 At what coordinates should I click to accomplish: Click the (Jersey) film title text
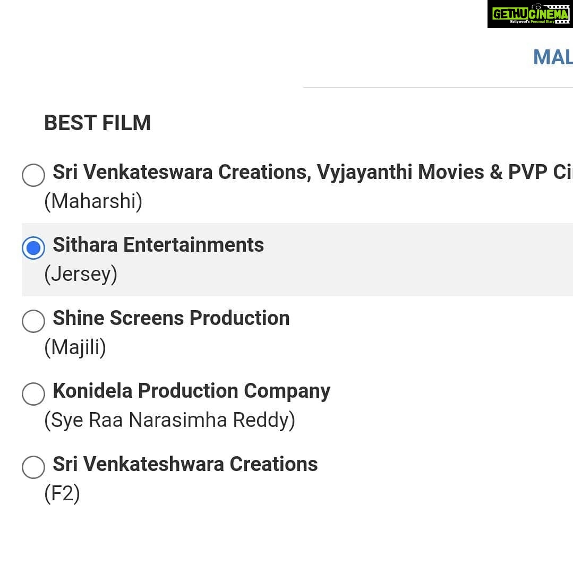point(81,275)
